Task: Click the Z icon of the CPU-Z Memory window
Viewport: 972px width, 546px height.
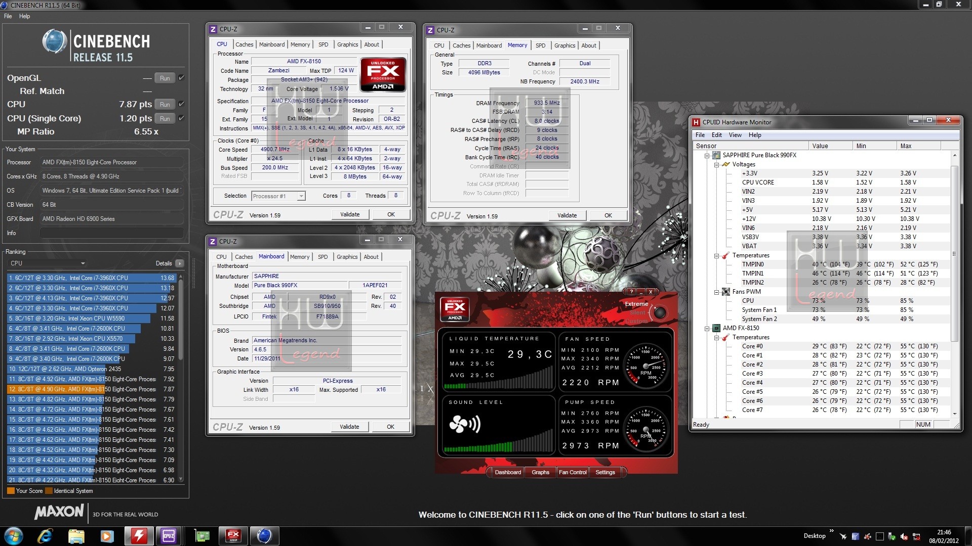Action: coord(430,30)
